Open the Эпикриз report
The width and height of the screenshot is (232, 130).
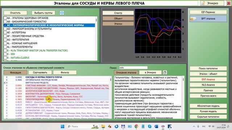click(x=212, y=3)
